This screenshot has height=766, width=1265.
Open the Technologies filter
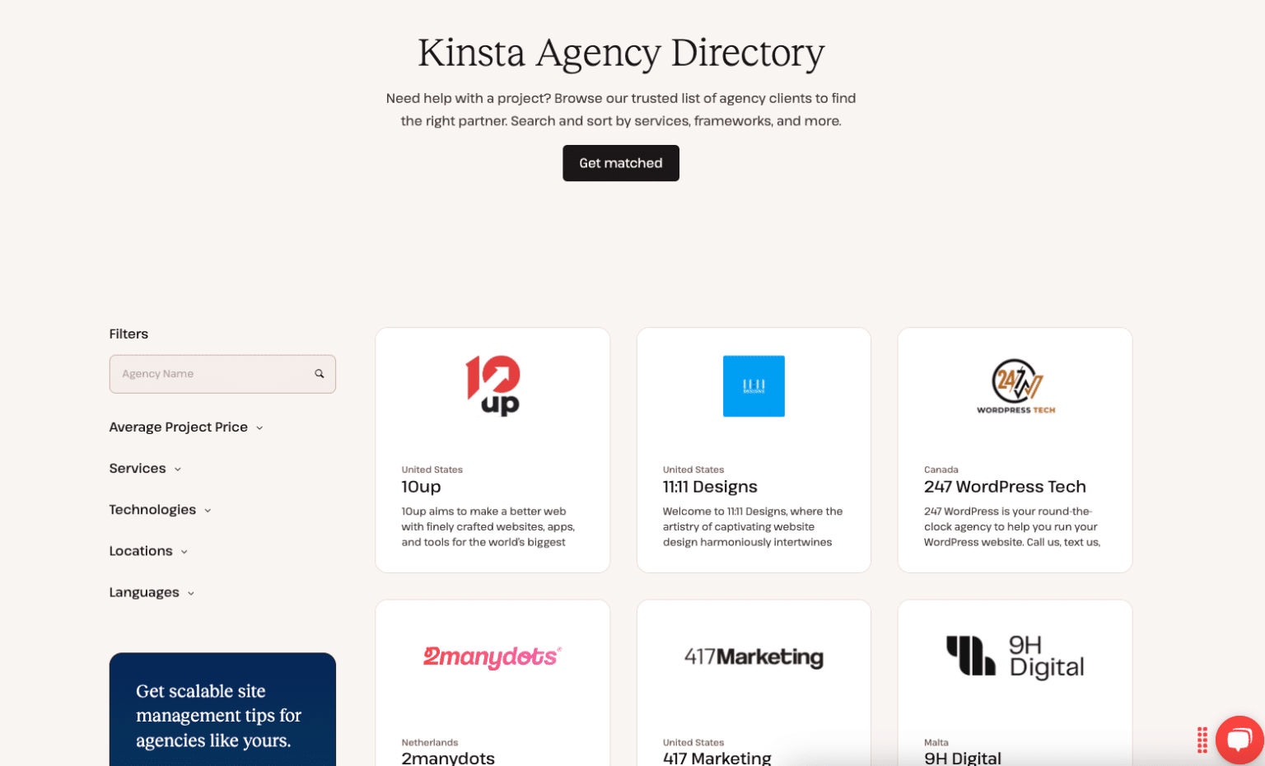pyautogui.click(x=160, y=509)
